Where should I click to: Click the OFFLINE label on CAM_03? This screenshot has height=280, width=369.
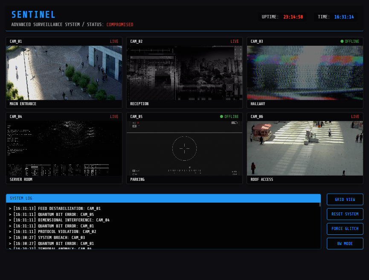coord(352,41)
